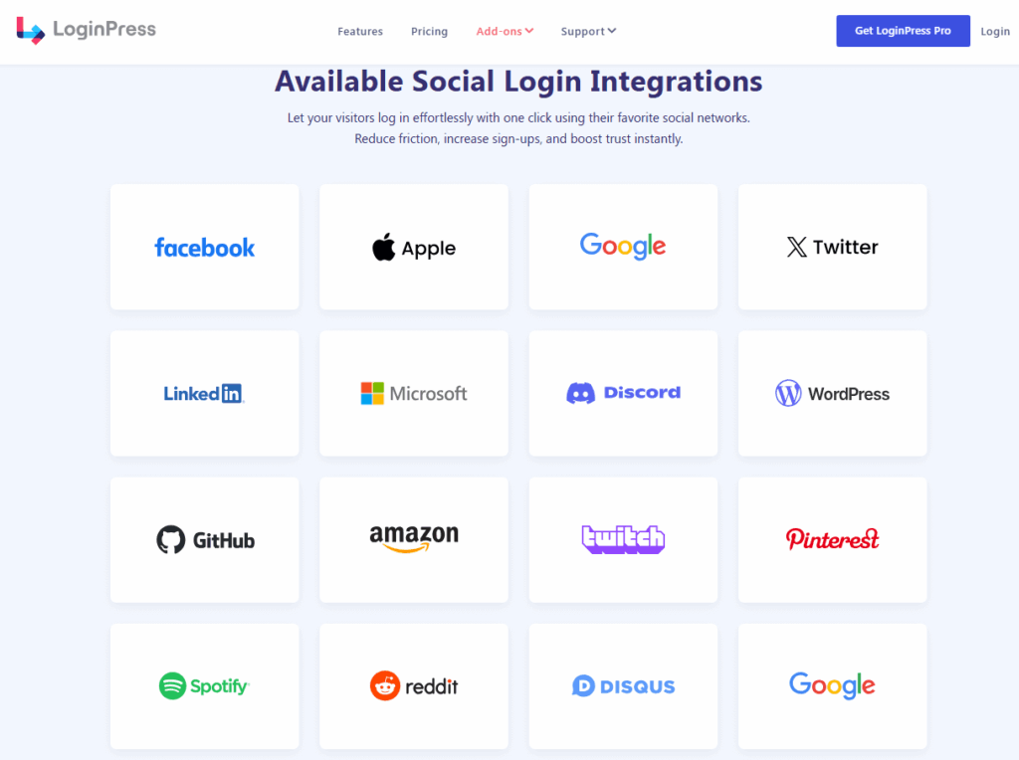Open the Apple login integration card
Image resolution: width=1019 pixels, height=760 pixels.
pos(414,247)
